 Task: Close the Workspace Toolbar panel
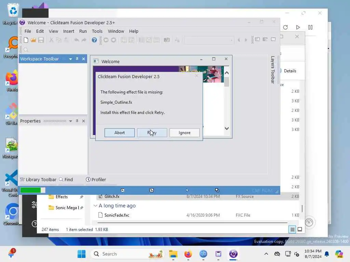pos(83,59)
